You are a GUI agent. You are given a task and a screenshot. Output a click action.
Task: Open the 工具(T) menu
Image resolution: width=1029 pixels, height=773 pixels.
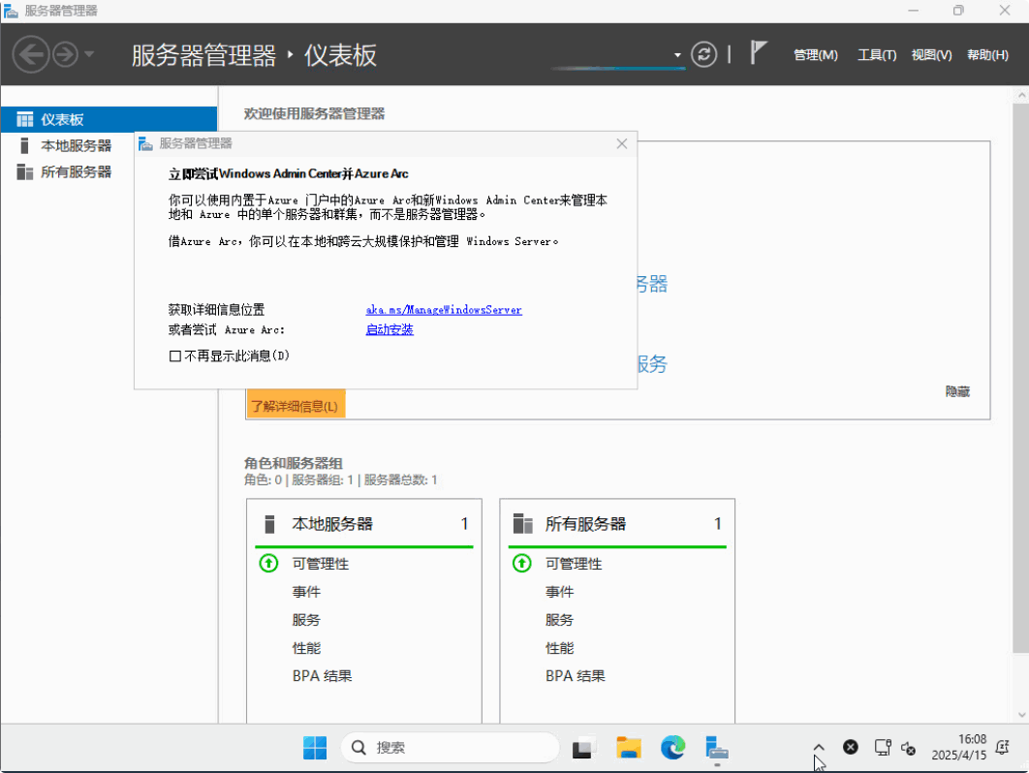pos(877,55)
